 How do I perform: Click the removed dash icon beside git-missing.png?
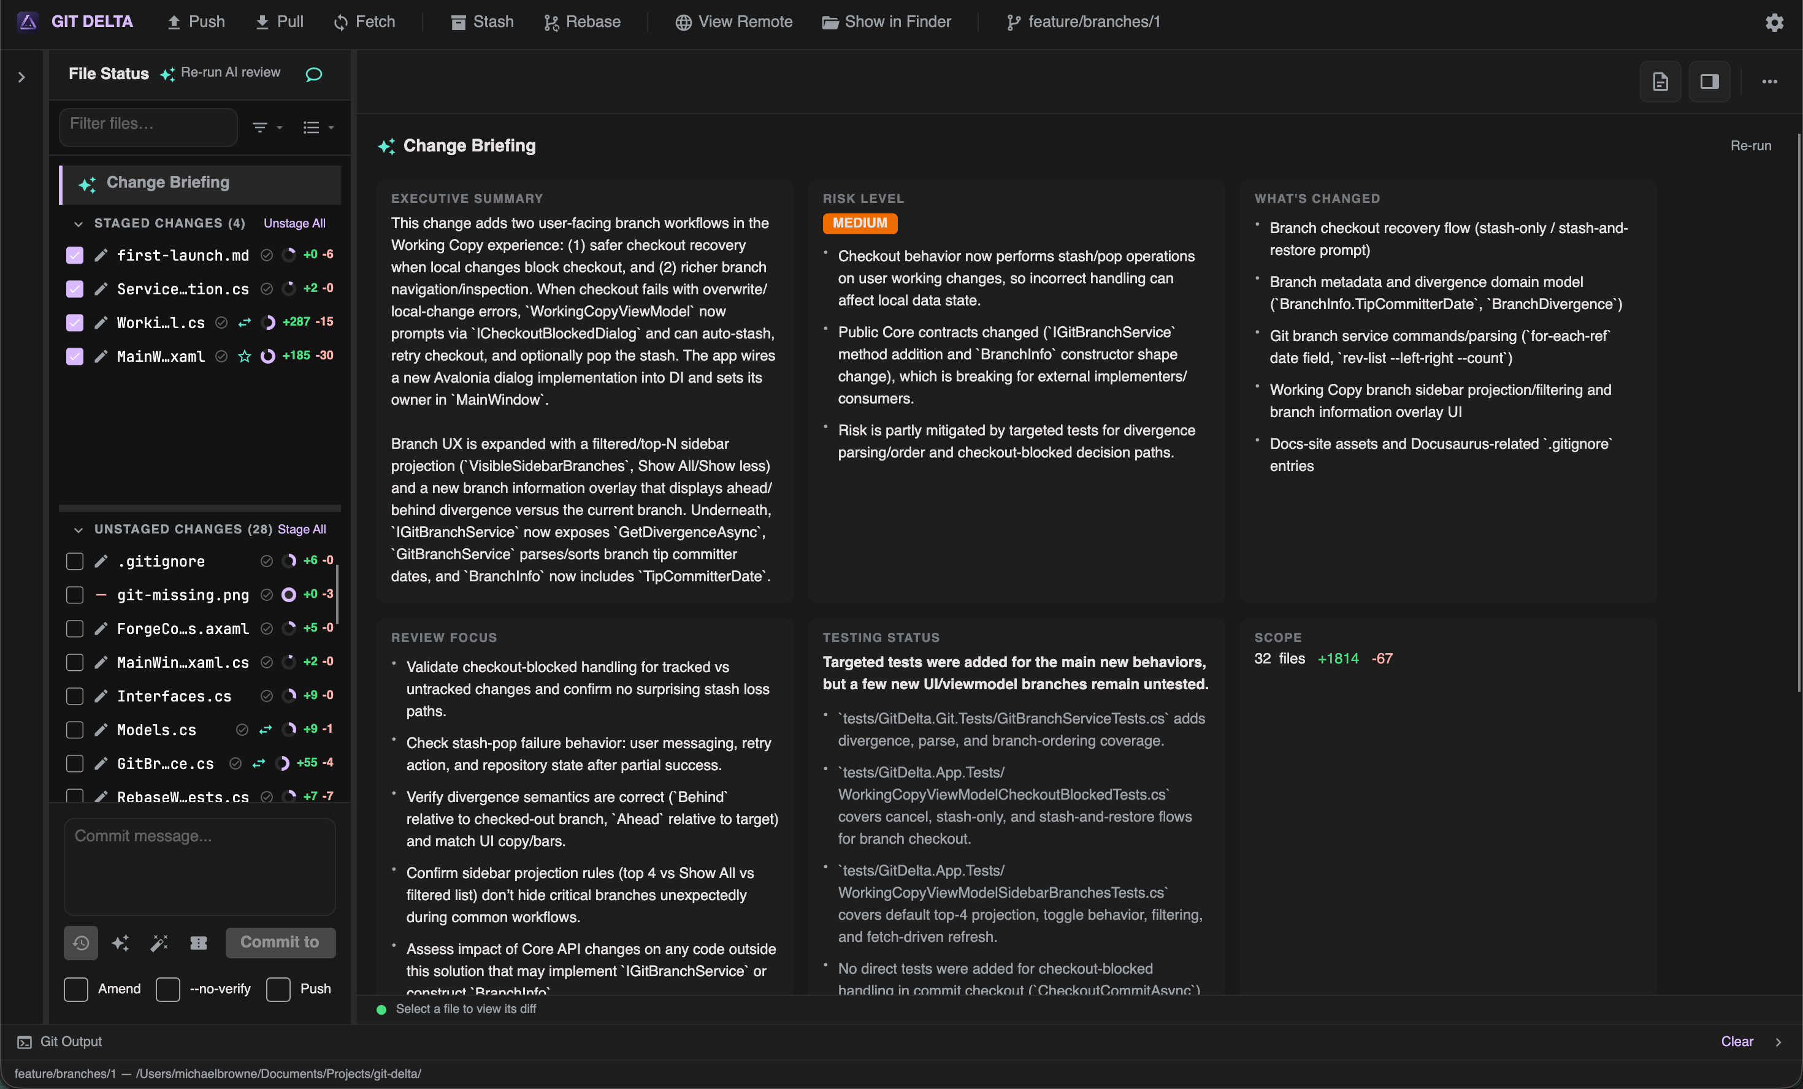click(101, 595)
